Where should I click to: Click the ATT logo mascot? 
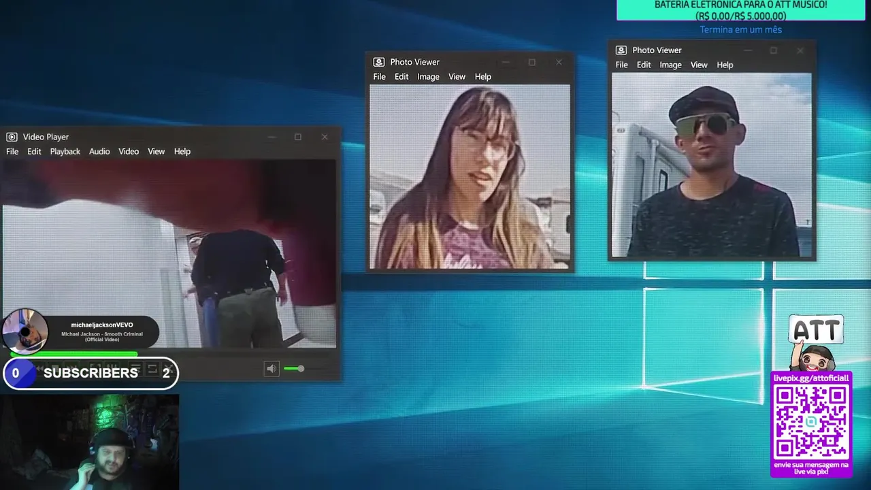(x=815, y=343)
